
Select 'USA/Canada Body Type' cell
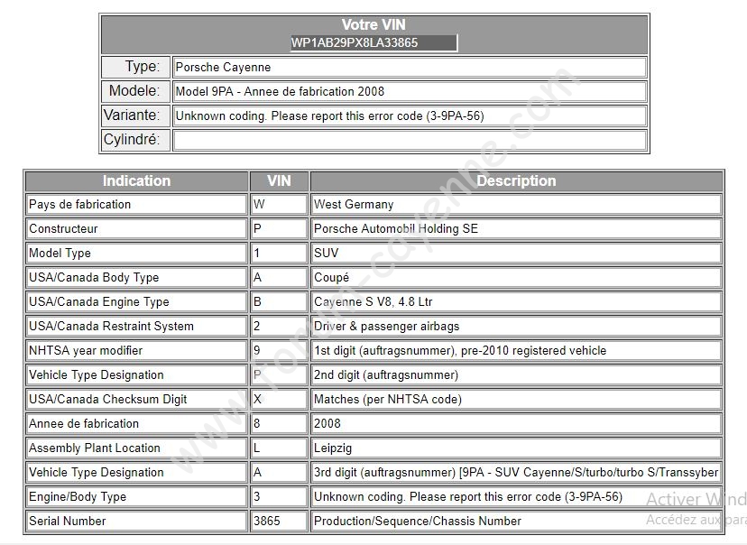(137, 277)
